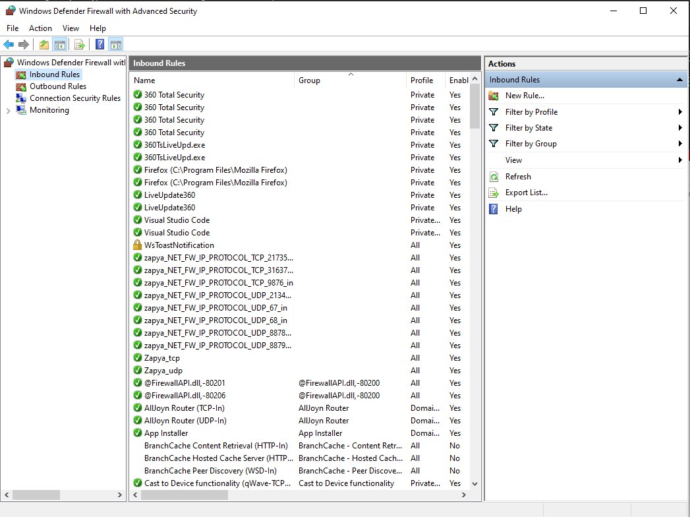Click New Rule... in Actions pane
This screenshot has width=690, height=517.
[x=525, y=96]
